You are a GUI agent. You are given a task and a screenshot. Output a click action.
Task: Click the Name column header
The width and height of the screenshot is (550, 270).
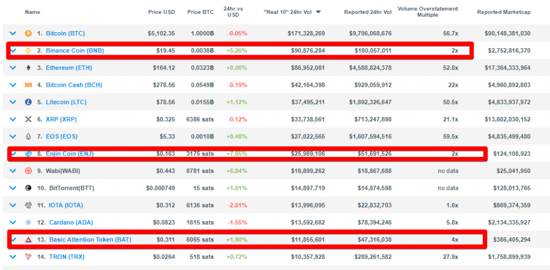pyautogui.click(x=32, y=12)
